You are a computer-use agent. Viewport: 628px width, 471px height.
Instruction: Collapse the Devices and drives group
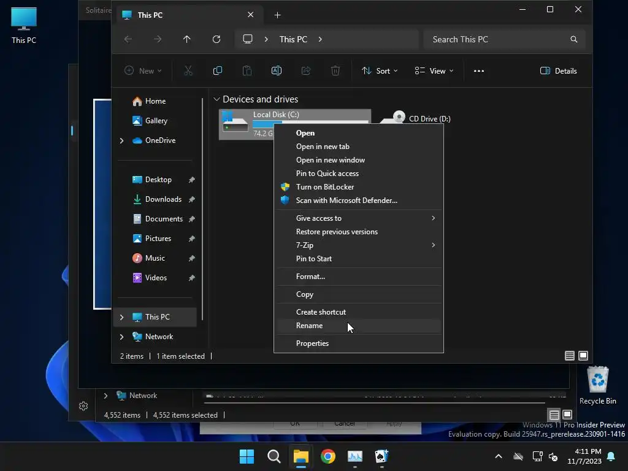tap(216, 99)
